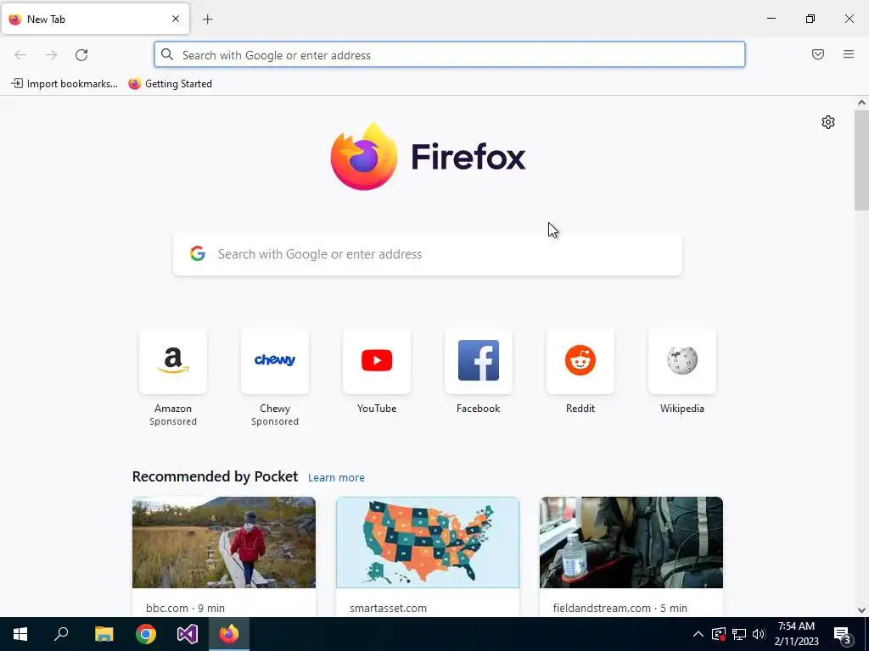Open Getting Started bookmark
The image size is (869, 651).
point(170,84)
